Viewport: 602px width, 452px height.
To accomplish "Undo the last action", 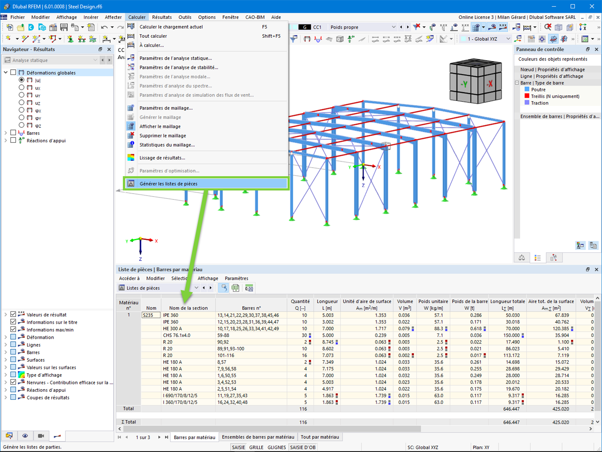I will 104,27.
